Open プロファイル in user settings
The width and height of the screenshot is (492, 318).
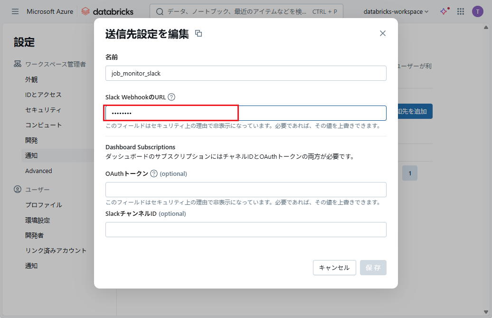coord(43,205)
